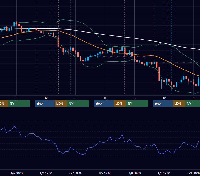The width and height of the screenshot is (200, 176).
Task: Select the 東京 session block on 8/8
Action: coord(163,104)
